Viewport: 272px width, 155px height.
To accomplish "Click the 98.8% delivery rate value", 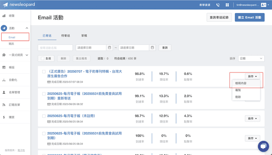I will click(x=140, y=74).
